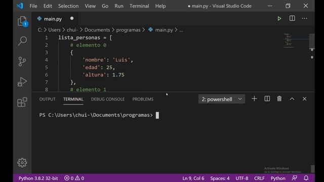The width and height of the screenshot is (324, 182).
Task: Click the 1.75 altura value
Action: tap(118, 75)
